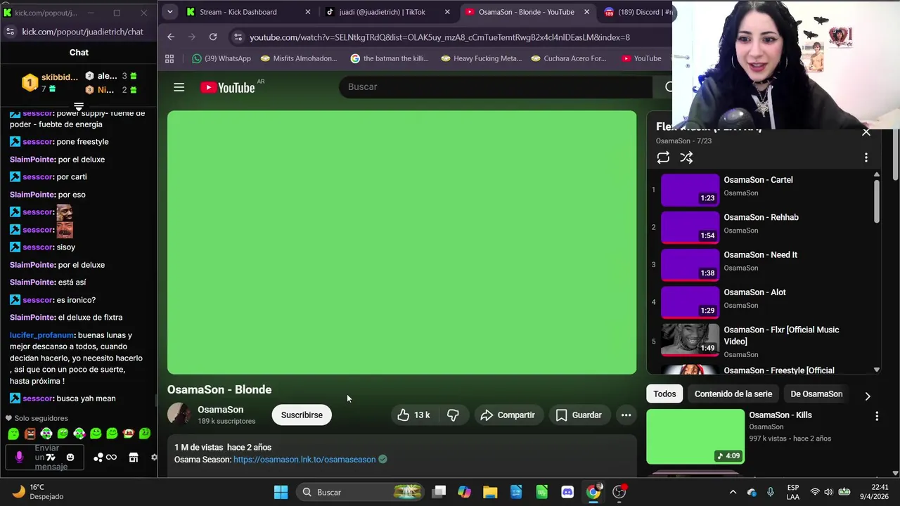Select the Todos filter chip
Image resolution: width=900 pixels, height=506 pixels.
(x=664, y=394)
